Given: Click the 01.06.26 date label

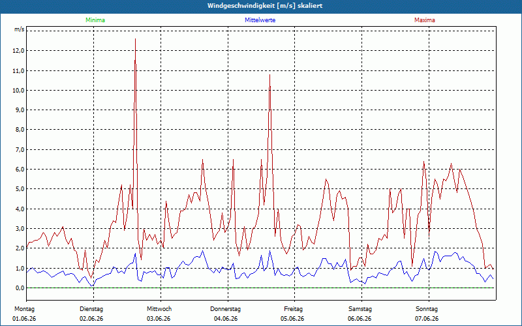Looking at the screenshot, I should tap(24, 319).
